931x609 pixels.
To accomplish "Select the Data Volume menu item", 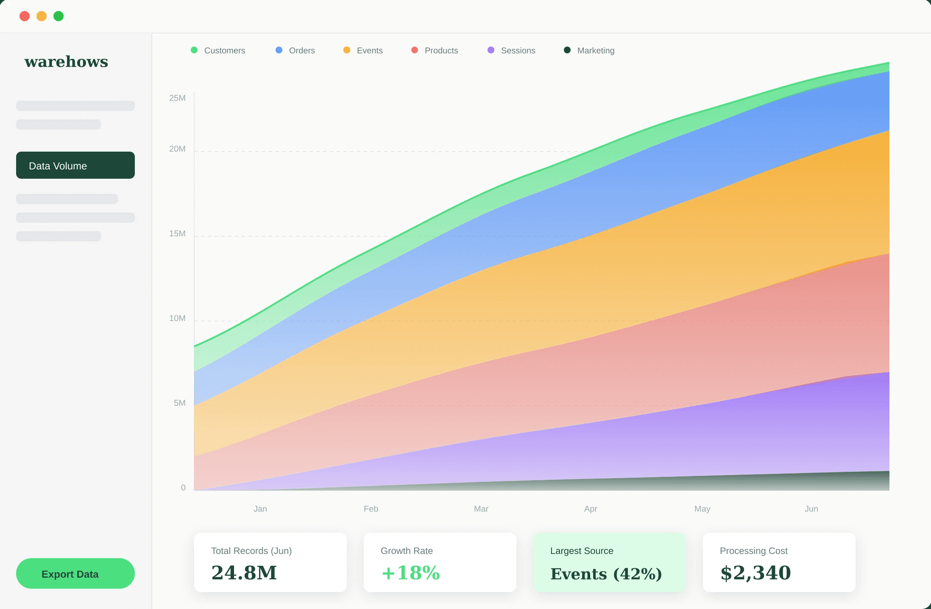I will pos(75,165).
